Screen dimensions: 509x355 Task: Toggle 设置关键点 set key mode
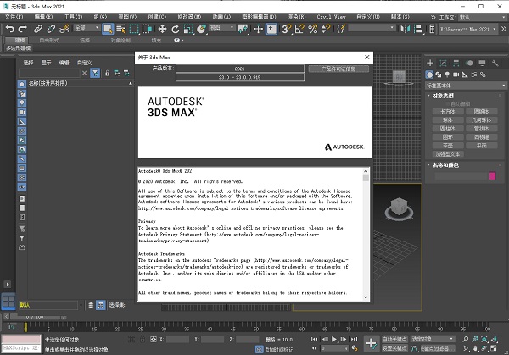point(395,347)
